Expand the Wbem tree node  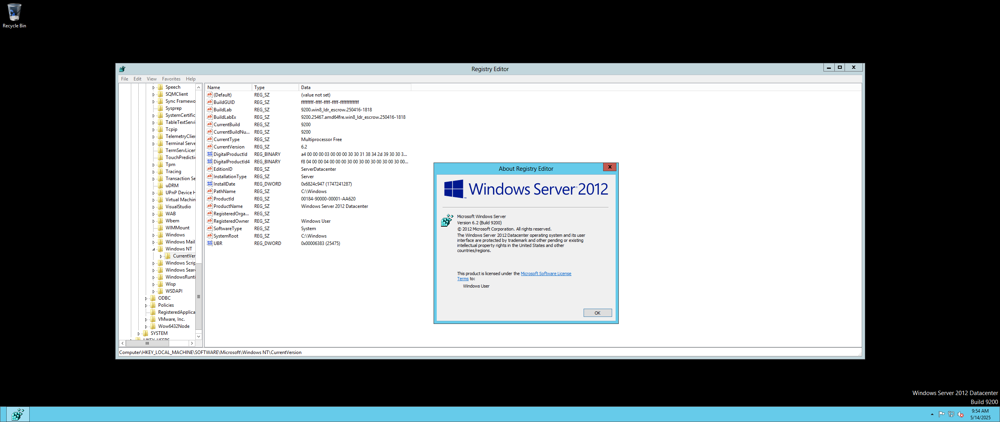(x=154, y=221)
